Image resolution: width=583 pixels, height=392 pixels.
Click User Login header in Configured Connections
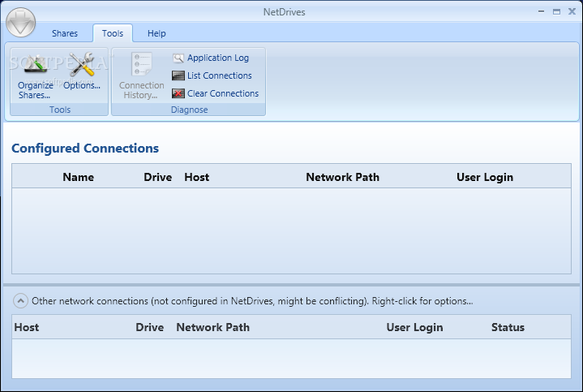click(485, 177)
